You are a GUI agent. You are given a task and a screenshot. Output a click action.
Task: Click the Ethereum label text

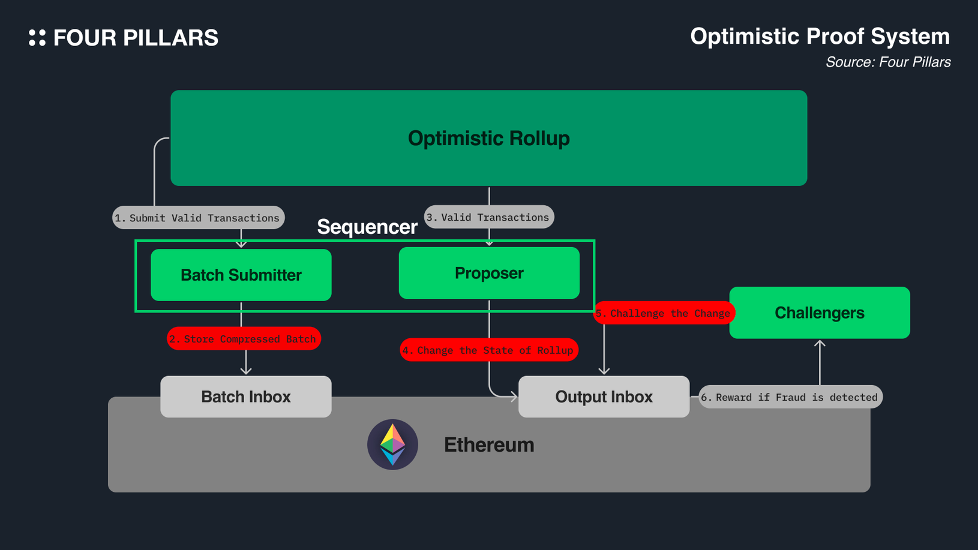(489, 445)
